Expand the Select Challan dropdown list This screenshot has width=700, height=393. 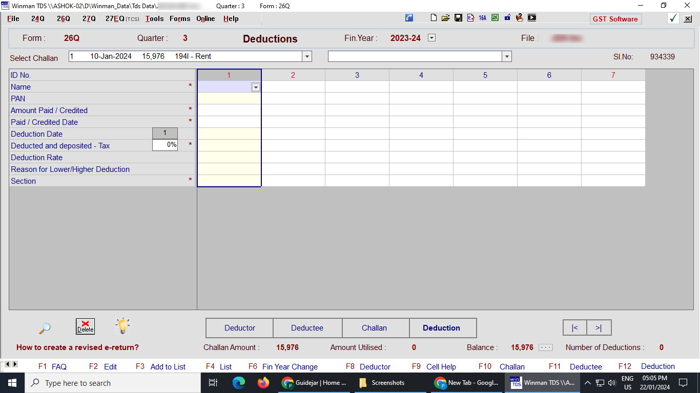(x=306, y=56)
